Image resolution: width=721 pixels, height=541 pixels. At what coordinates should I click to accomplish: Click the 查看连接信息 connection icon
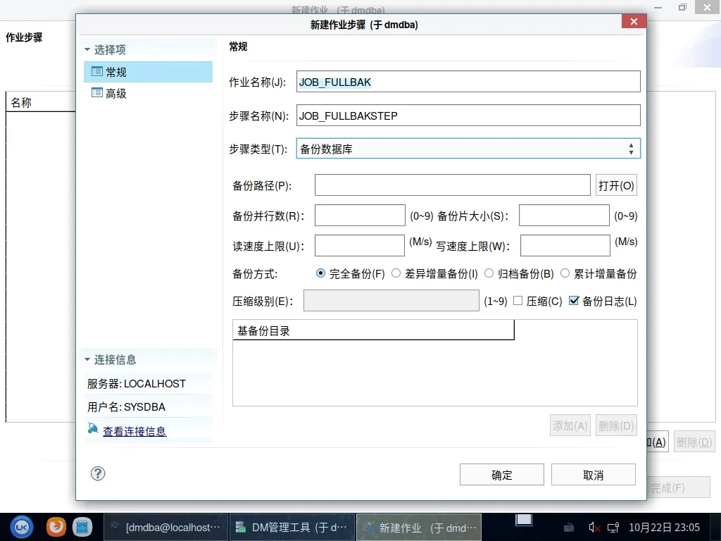93,429
